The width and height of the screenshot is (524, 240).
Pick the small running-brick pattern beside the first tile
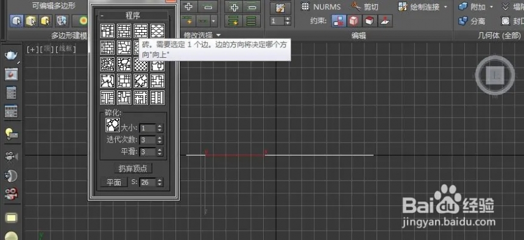pos(124,30)
